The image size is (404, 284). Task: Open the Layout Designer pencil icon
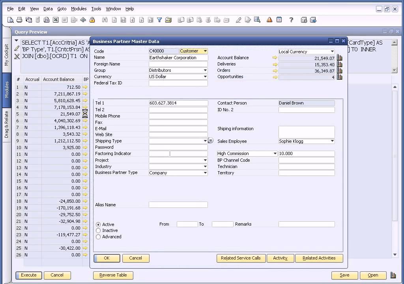239,20
